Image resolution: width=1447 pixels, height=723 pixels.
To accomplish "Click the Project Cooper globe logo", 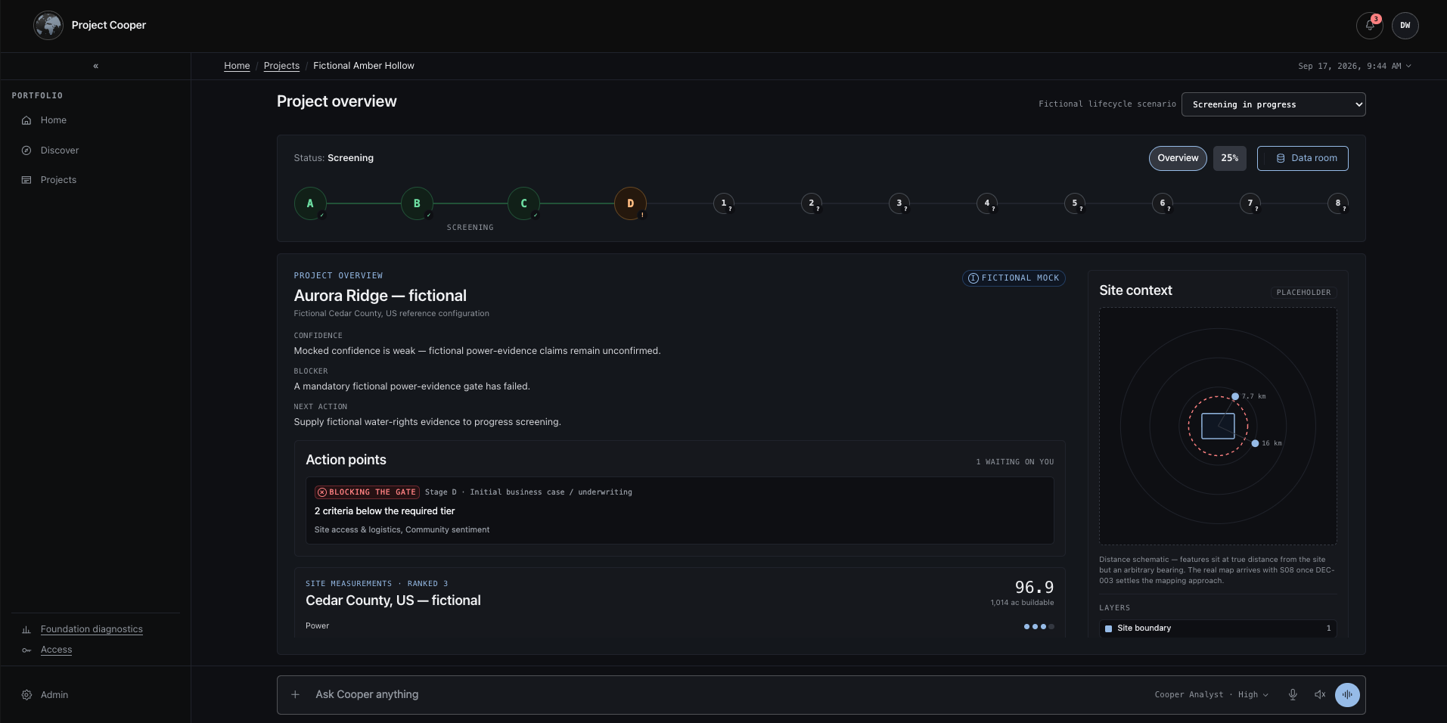I will click(48, 25).
